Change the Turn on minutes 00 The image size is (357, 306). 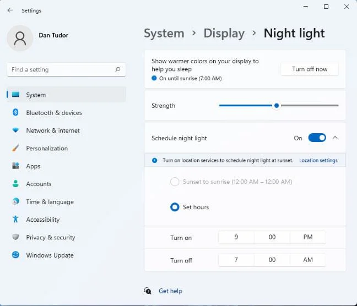click(272, 237)
